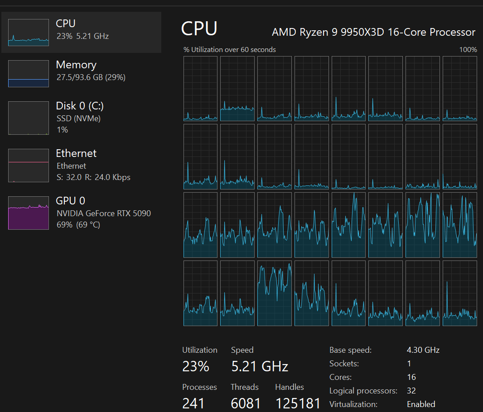483x412 pixels.
Task: Click the last core graph in third row
Action: [459, 225]
